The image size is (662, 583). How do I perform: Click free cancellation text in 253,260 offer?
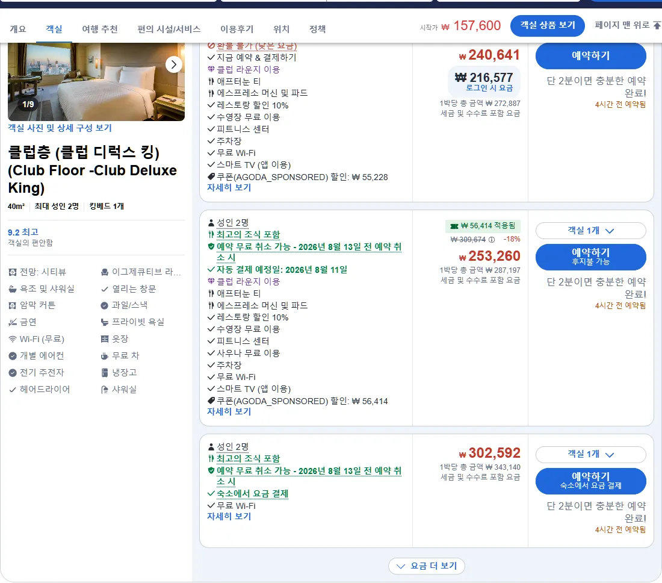pyautogui.click(x=309, y=252)
